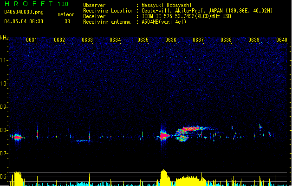292x186 pixels.
Task: Click the 0.6 kHz axis label
Action: [x=4, y=177]
